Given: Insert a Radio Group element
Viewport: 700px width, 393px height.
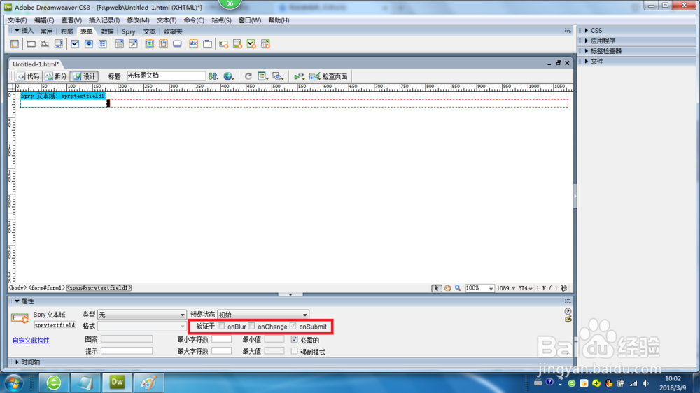Looking at the screenshot, I should 103,44.
